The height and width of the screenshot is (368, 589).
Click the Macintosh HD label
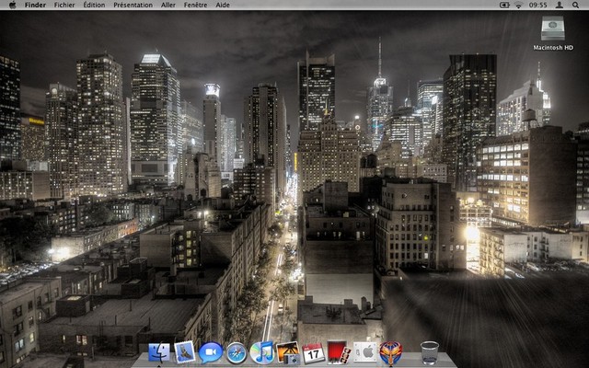(553, 48)
